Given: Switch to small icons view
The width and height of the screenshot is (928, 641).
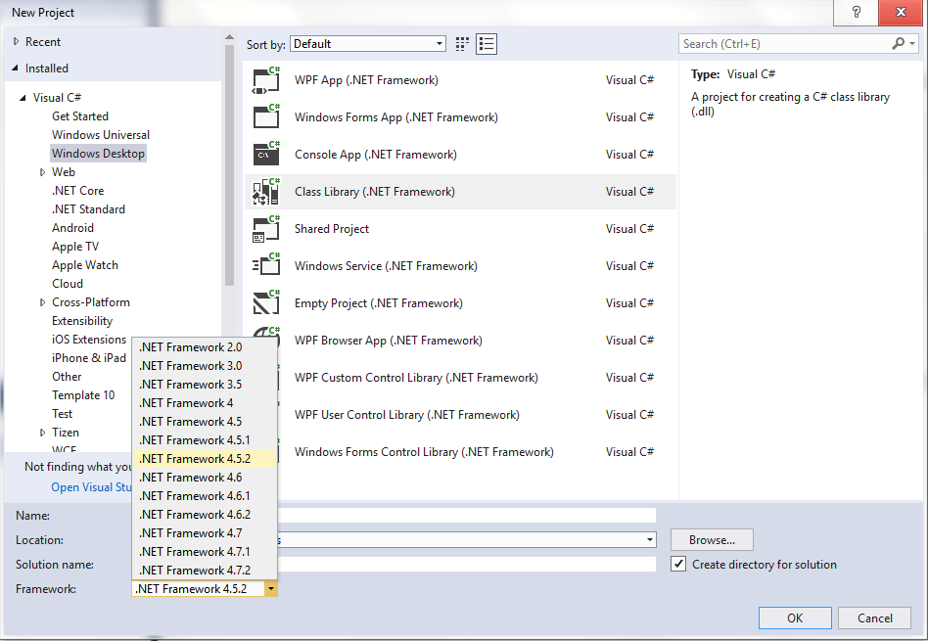Looking at the screenshot, I should [x=460, y=43].
